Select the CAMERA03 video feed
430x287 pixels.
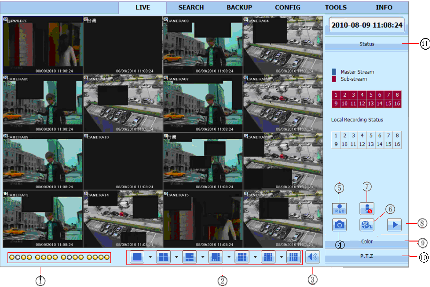click(x=203, y=45)
